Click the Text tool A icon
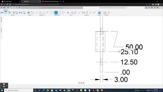 point(68,13)
